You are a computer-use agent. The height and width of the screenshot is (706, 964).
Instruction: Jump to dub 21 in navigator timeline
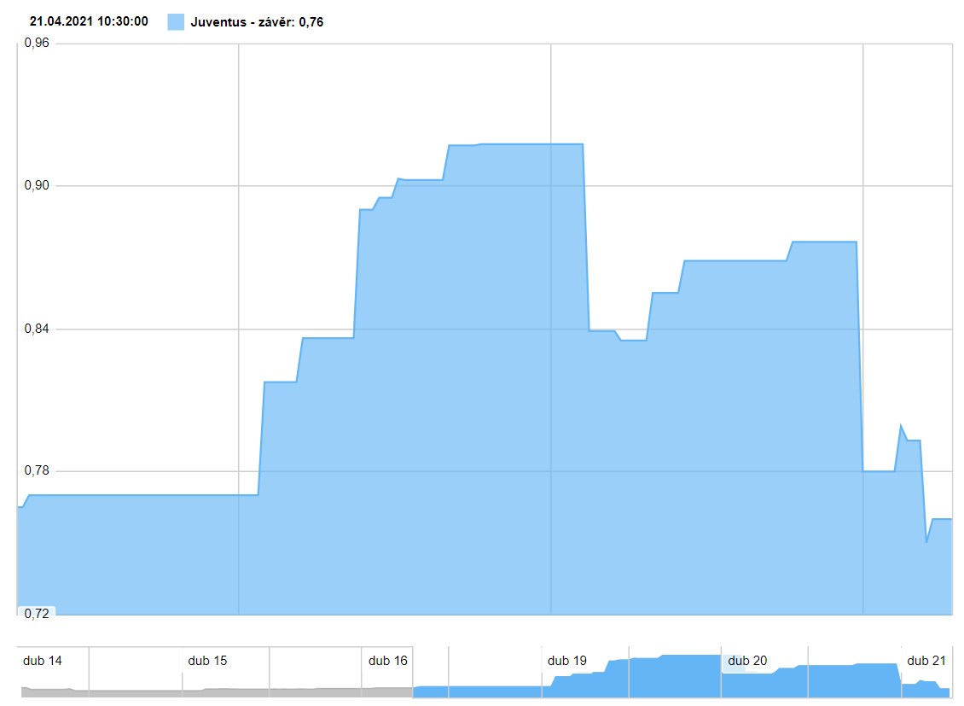pos(926,661)
